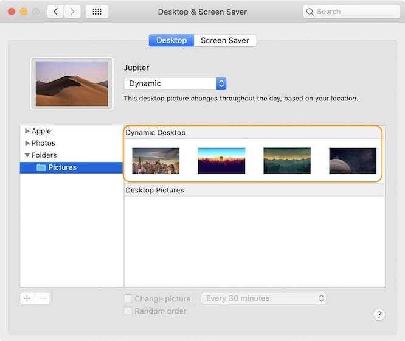Viewport: 405px width, 341px height.
Task: Toggle the Change picture checkbox
Action: pyautogui.click(x=128, y=298)
